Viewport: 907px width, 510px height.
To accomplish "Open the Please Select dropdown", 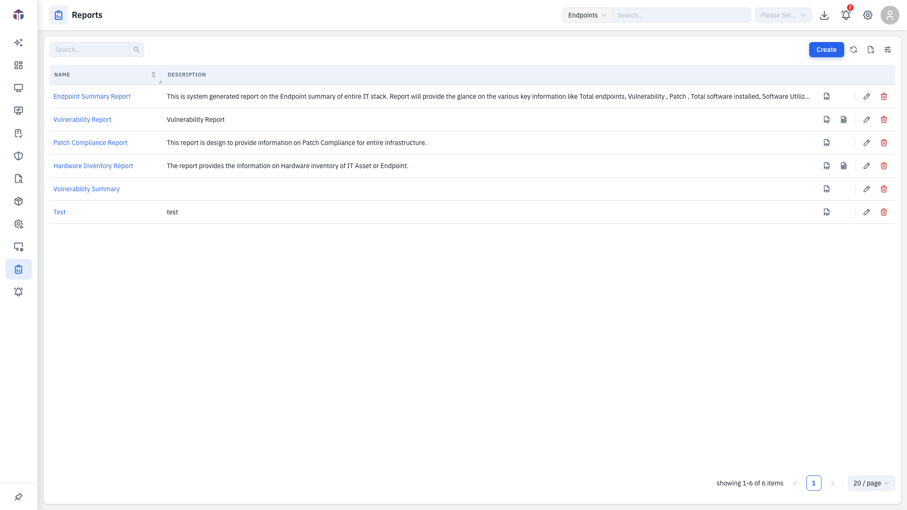I will pos(783,15).
